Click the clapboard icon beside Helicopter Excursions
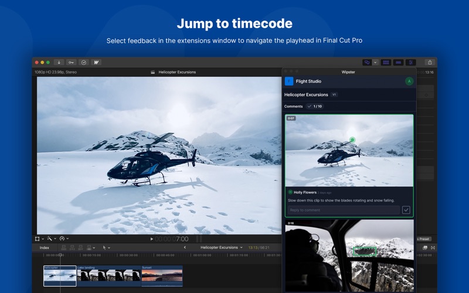This screenshot has height=293, width=469. (153, 72)
